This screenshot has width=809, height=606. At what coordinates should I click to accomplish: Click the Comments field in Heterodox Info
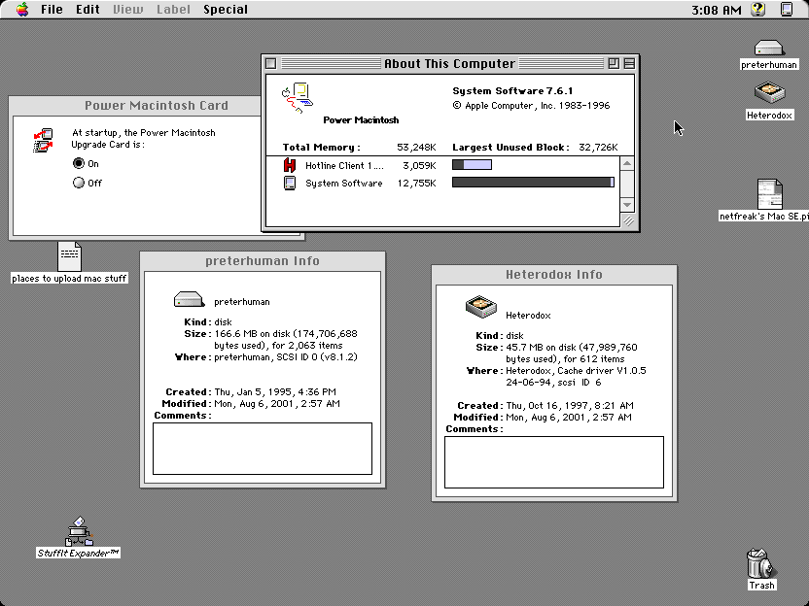tap(554, 462)
